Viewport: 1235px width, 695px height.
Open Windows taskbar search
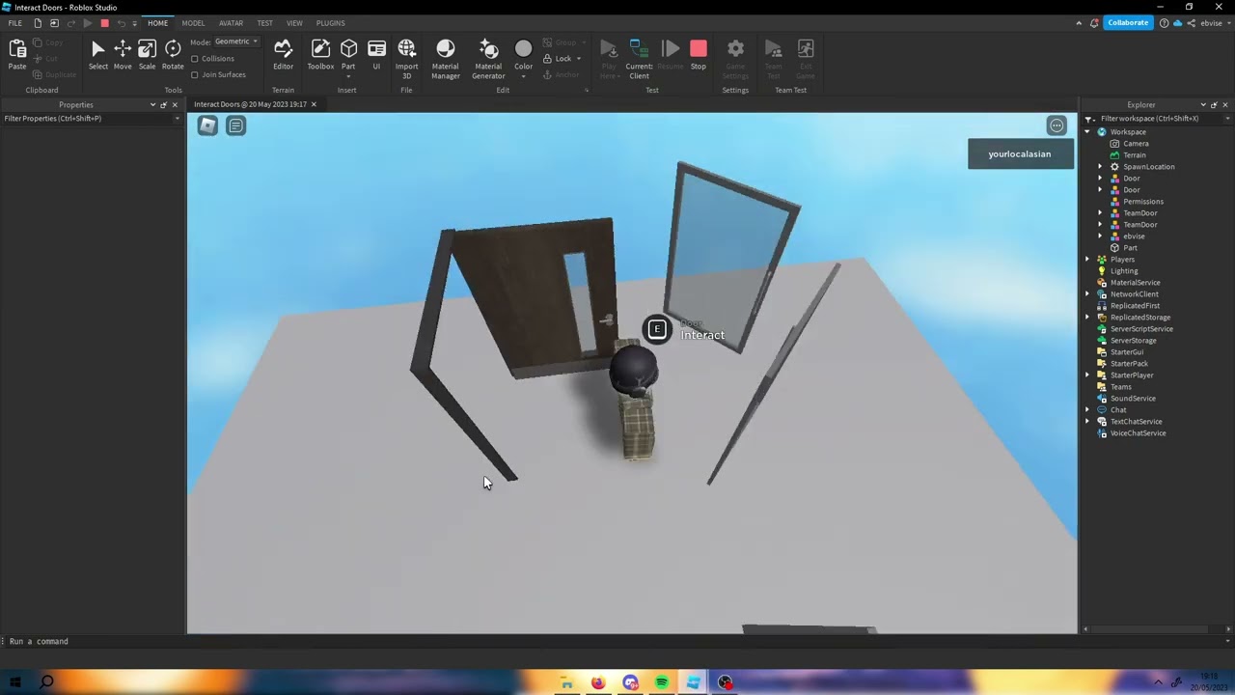[x=46, y=682]
